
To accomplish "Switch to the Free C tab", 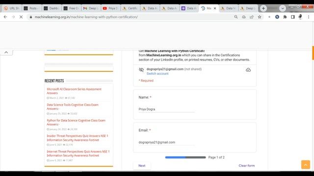I will click(71, 8).
